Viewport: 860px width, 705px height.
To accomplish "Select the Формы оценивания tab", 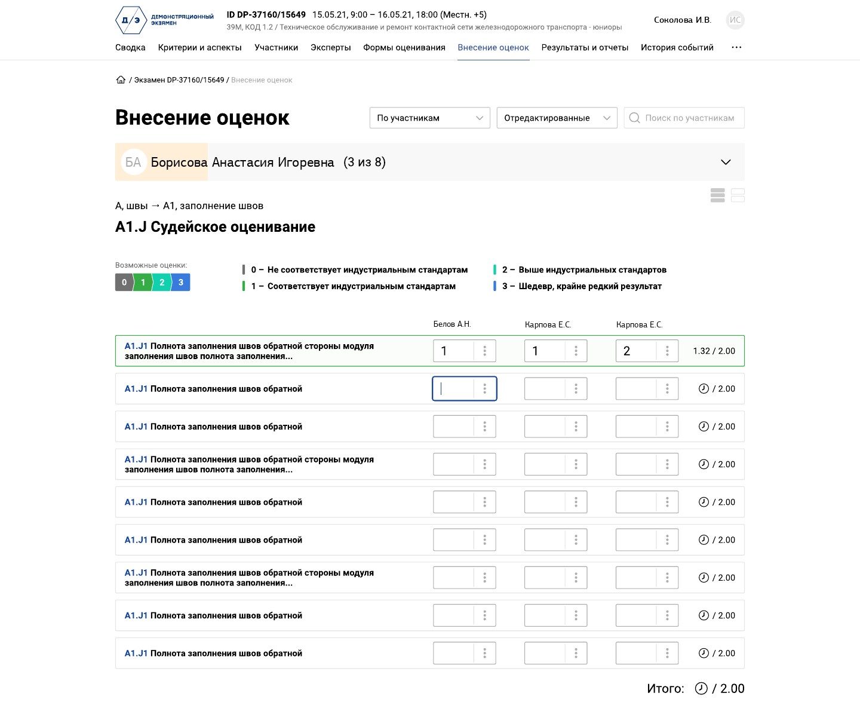I will [404, 48].
